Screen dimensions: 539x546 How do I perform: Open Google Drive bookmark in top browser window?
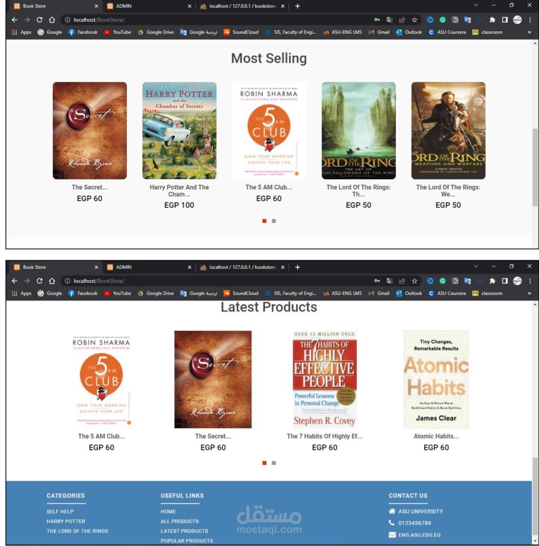click(x=156, y=32)
